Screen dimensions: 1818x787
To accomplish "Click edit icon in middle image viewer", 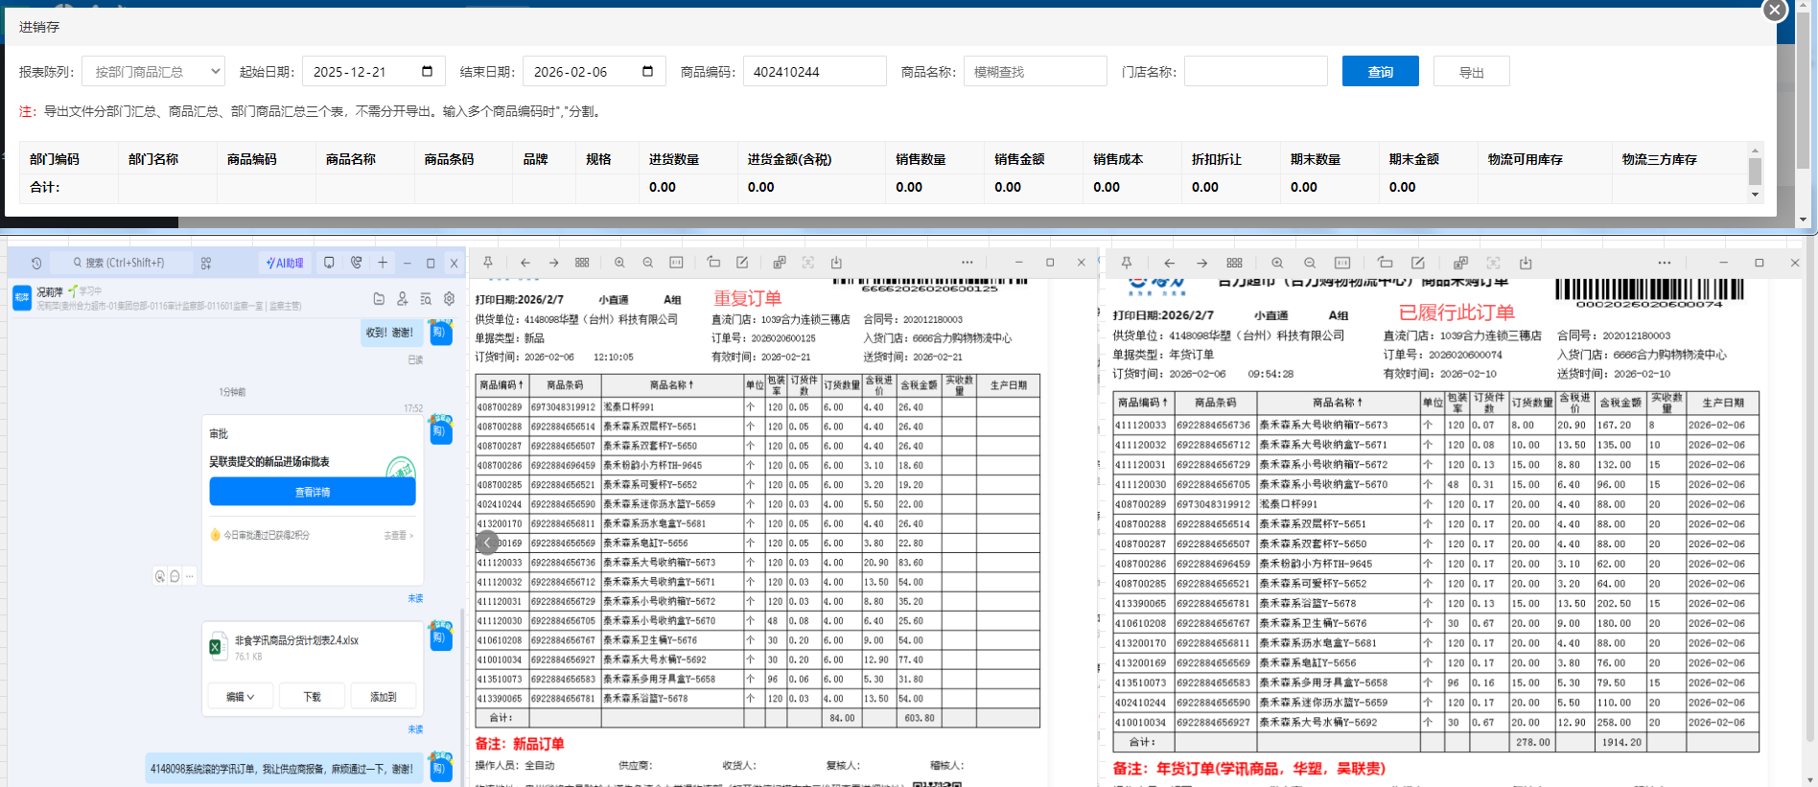I will [742, 263].
